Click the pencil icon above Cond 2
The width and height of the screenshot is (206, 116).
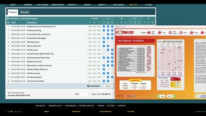click(167, 44)
